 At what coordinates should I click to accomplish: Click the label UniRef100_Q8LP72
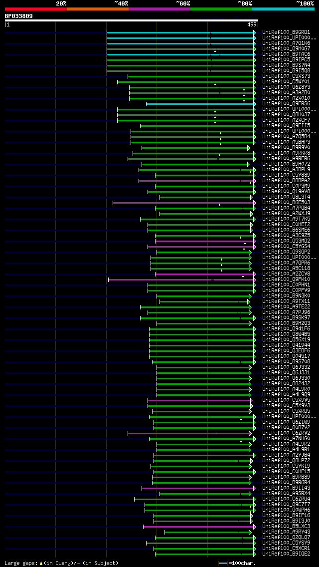point(286,460)
